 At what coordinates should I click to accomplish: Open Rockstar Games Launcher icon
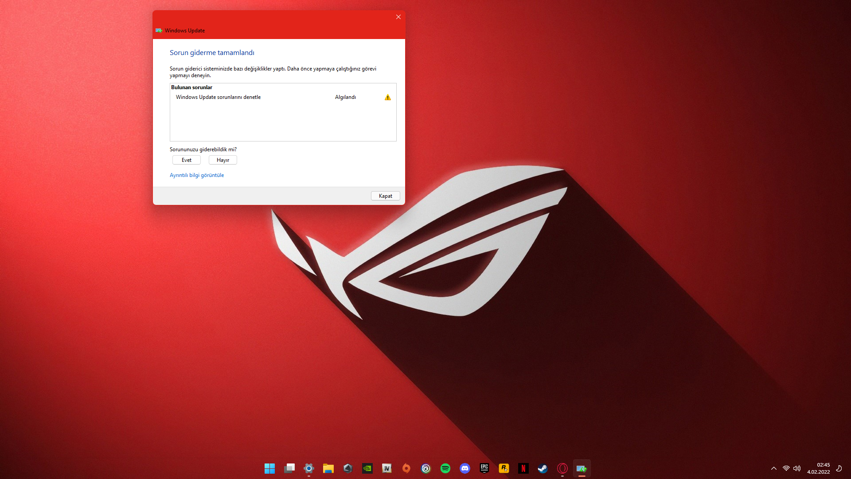(504, 468)
